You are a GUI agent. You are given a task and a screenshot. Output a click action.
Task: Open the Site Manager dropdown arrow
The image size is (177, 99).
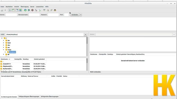[x=5, y=10]
